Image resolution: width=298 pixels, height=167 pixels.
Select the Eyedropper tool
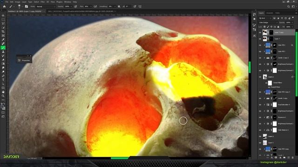[x=3, y=39]
